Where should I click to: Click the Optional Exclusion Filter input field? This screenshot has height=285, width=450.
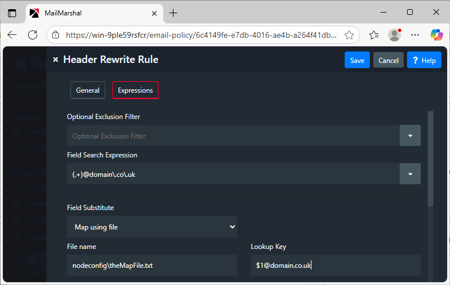[x=232, y=136]
